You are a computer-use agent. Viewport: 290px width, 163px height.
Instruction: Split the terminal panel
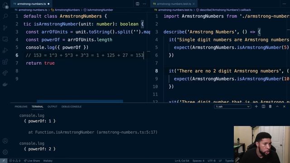coord(263,106)
